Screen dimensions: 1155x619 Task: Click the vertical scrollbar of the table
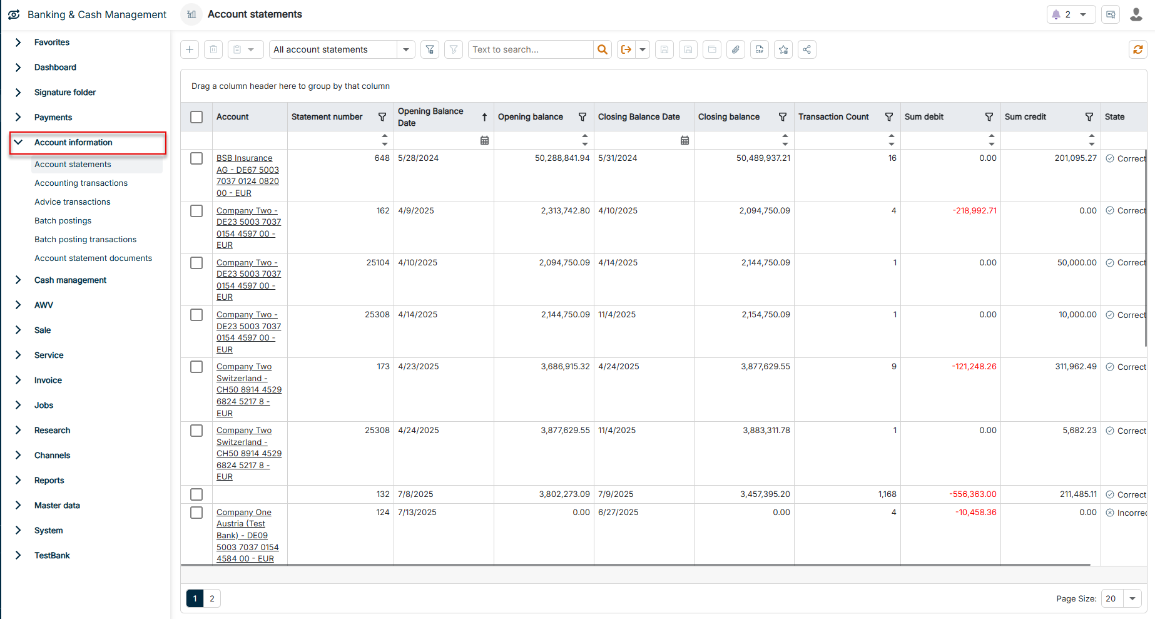click(1145, 248)
